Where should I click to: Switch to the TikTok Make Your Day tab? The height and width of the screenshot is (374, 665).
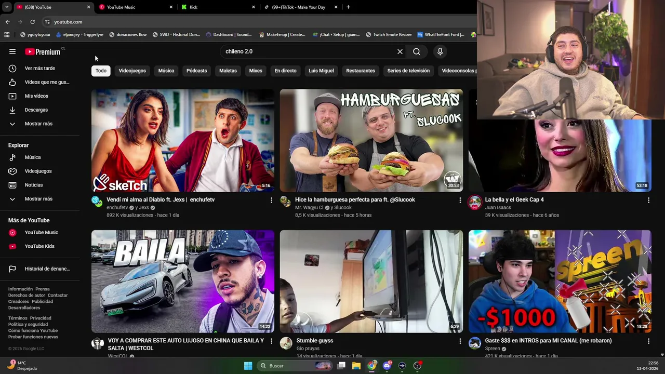[300, 7]
